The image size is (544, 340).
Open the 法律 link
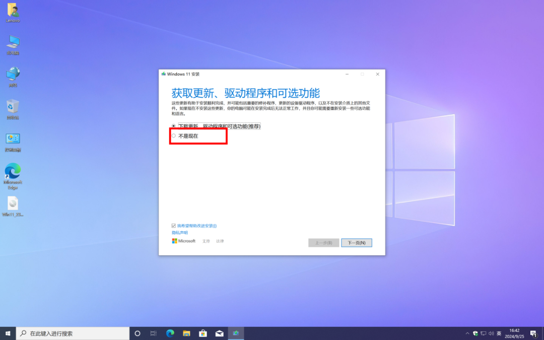click(220, 241)
